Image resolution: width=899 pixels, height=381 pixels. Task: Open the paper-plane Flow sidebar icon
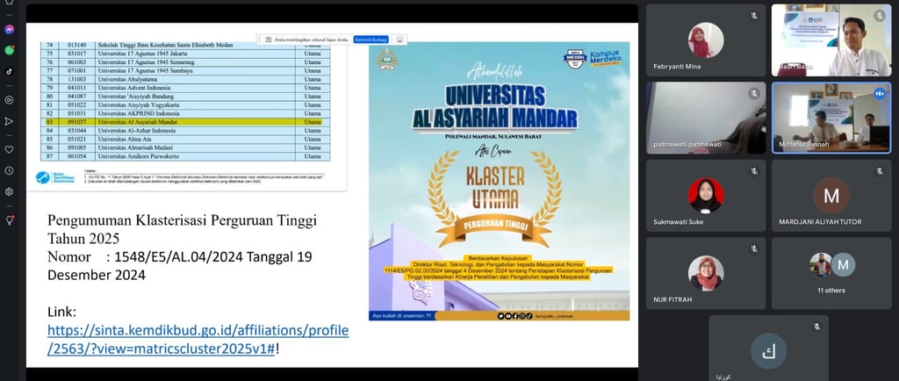[x=9, y=121]
